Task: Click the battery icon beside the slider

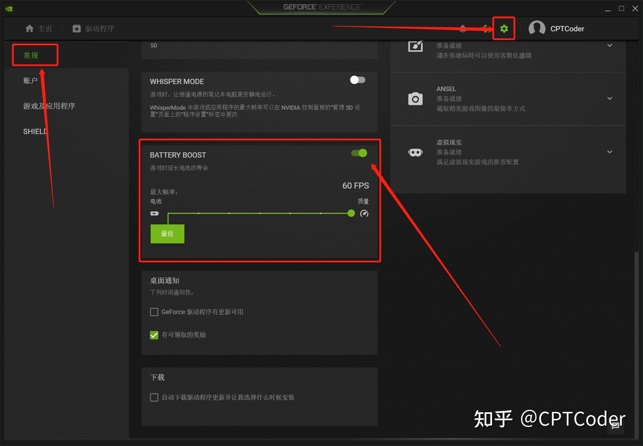Action: 155,213
